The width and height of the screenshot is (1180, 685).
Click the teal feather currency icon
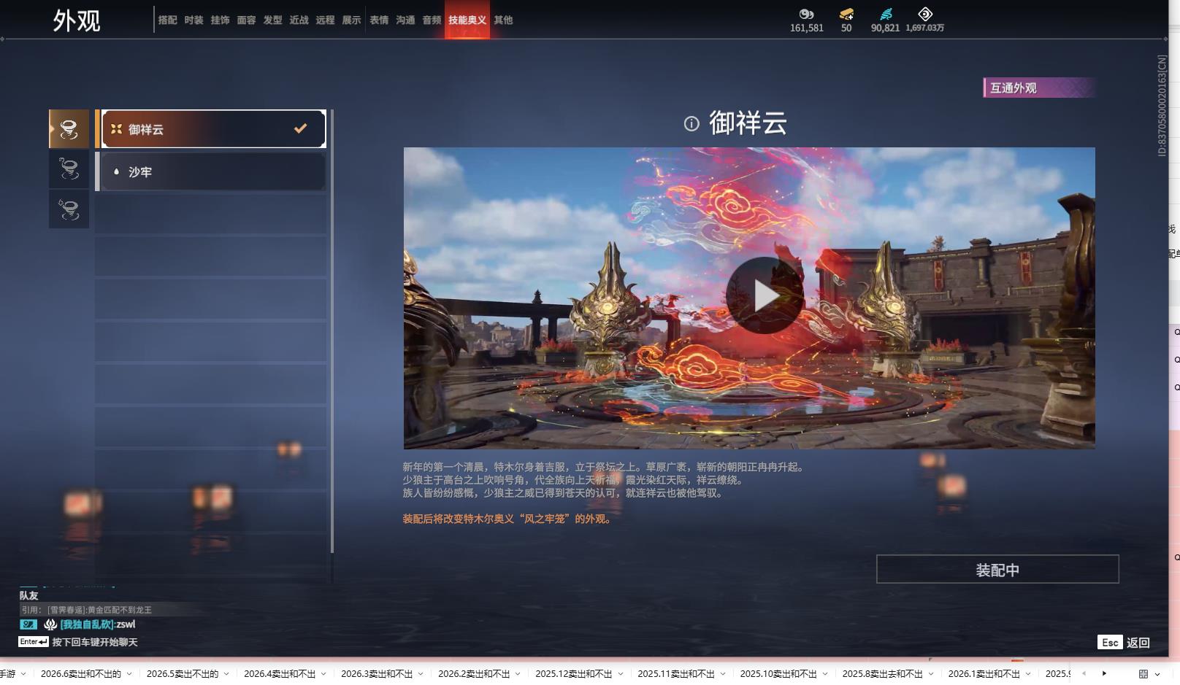[886, 14]
